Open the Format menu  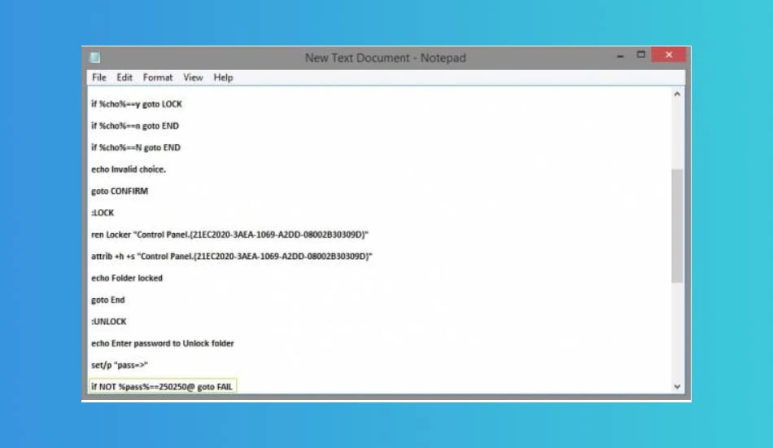[x=158, y=77]
